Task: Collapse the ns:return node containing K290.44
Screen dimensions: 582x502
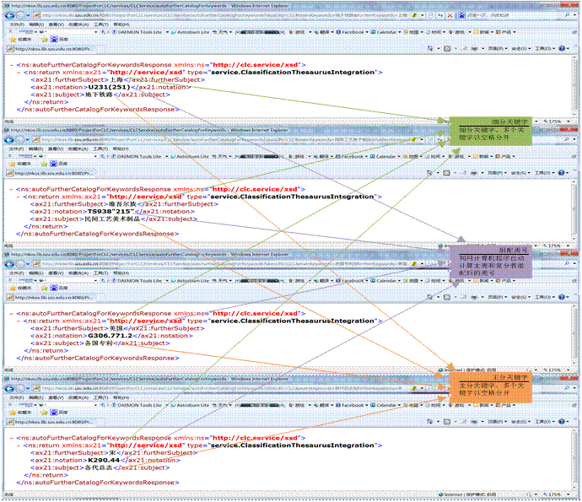Action: [x=19, y=445]
